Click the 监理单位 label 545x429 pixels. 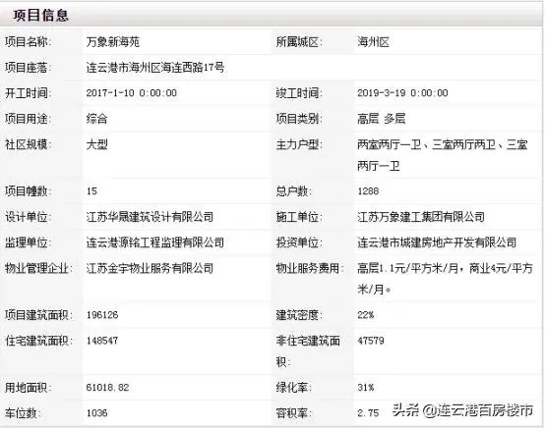(x=28, y=242)
